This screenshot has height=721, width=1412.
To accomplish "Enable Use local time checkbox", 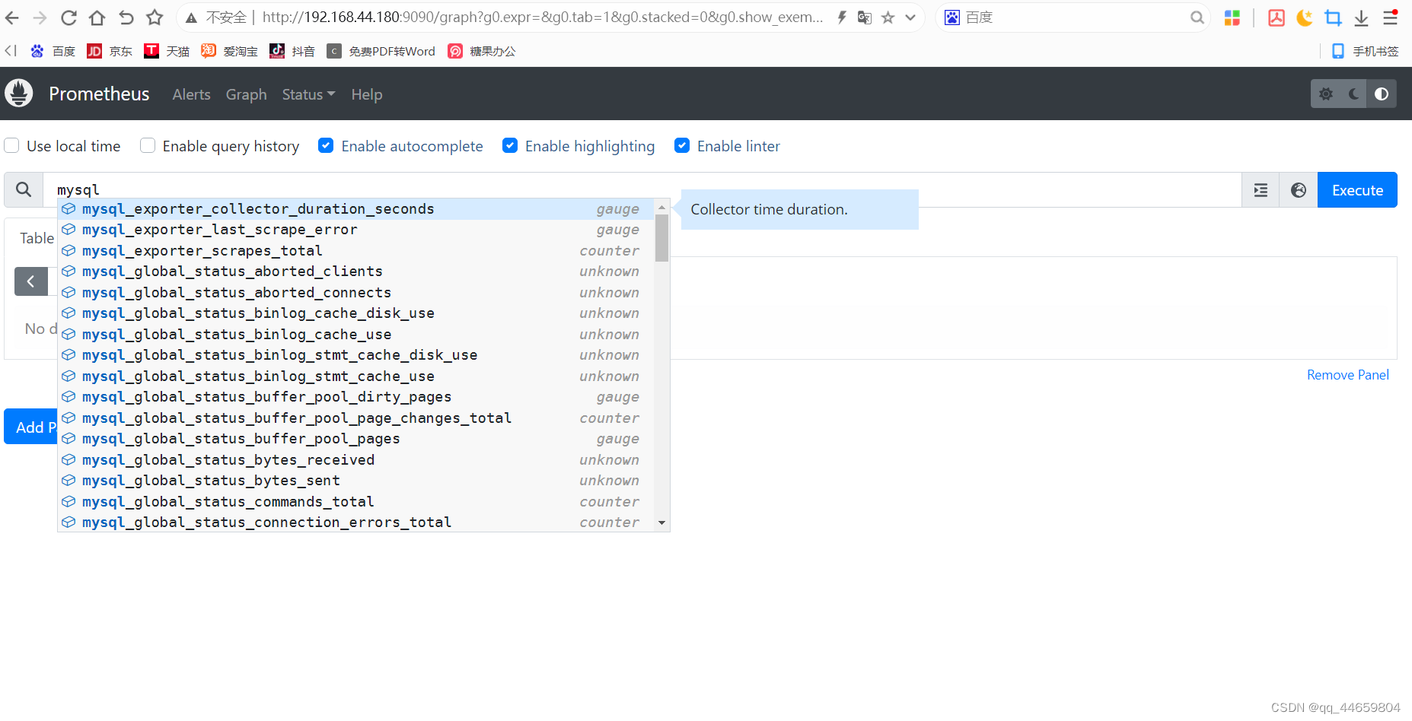I will [x=11, y=145].
